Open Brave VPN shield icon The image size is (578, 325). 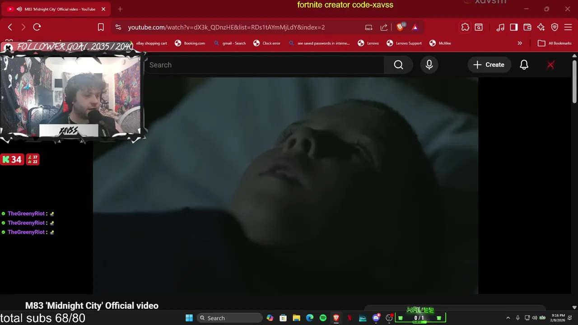coord(555,27)
